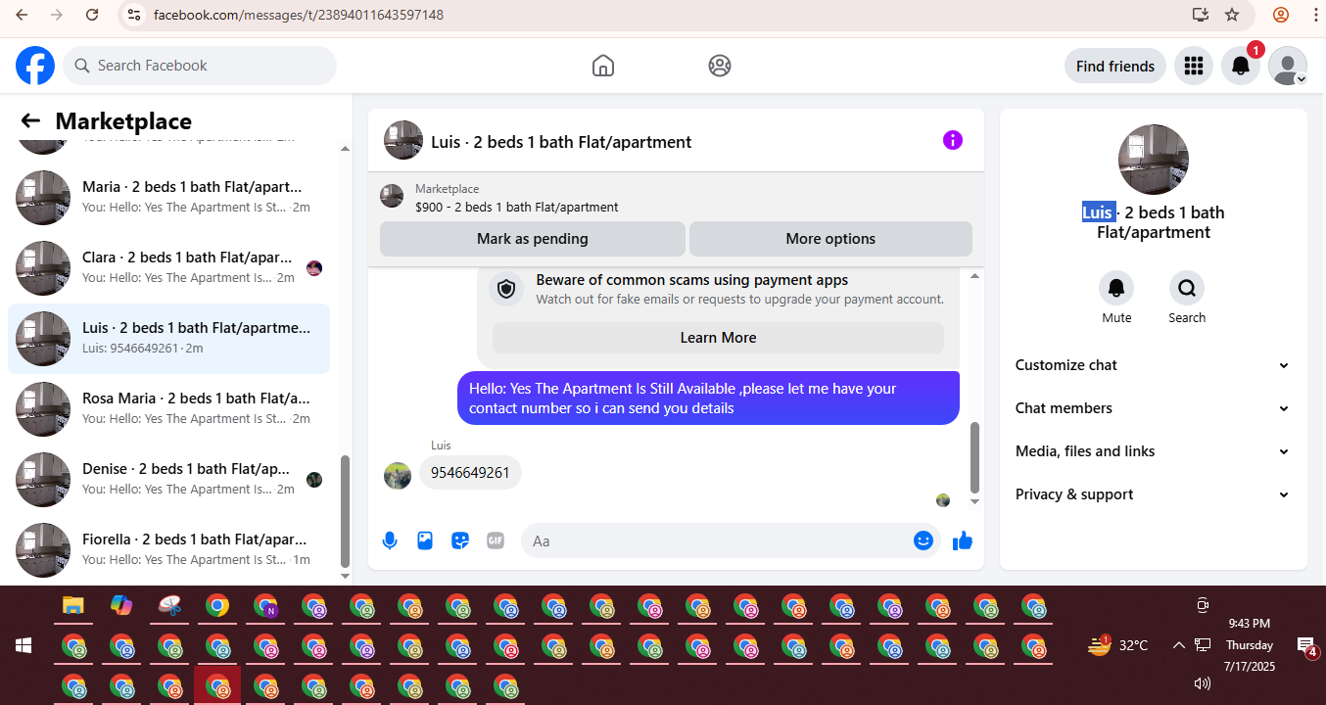
Task: Click Learn More about payment scams
Action: (x=718, y=338)
